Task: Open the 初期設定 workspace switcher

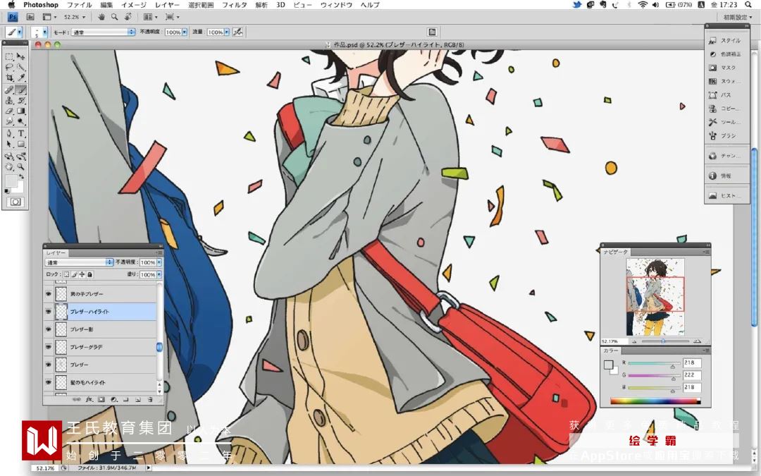Action: 738,17
